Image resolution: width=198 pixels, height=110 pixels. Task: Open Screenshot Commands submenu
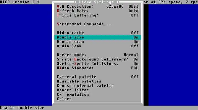(x=98, y=24)
